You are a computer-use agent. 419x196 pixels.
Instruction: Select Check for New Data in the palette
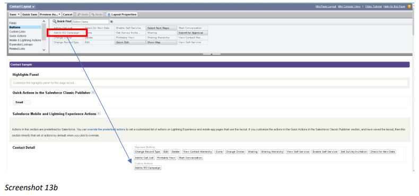[99, 28]
